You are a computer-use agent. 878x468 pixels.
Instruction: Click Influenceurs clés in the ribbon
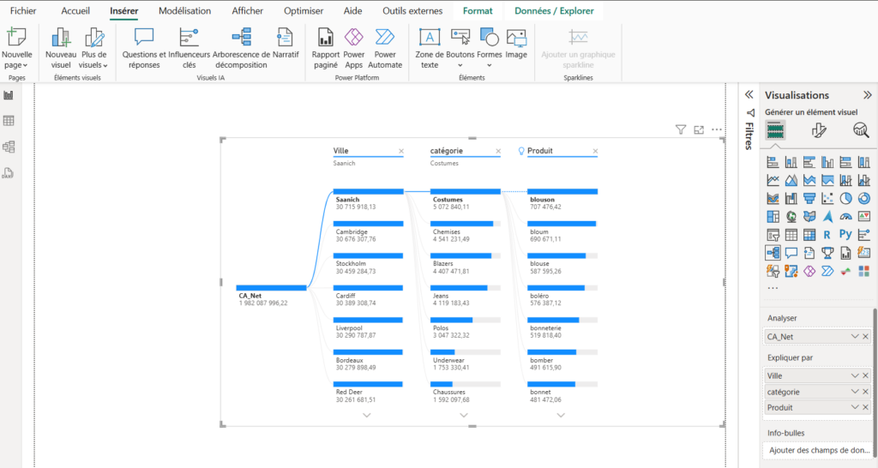[x=189, y=47]
